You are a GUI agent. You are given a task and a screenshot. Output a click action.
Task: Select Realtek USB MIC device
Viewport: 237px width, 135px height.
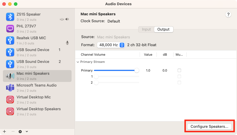tap(37, 40)
